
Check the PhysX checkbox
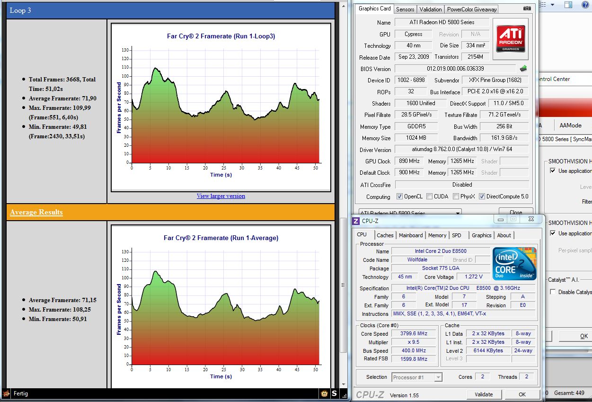456,197
